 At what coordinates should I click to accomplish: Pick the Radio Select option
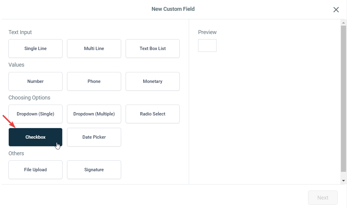[x=153, y=114]
